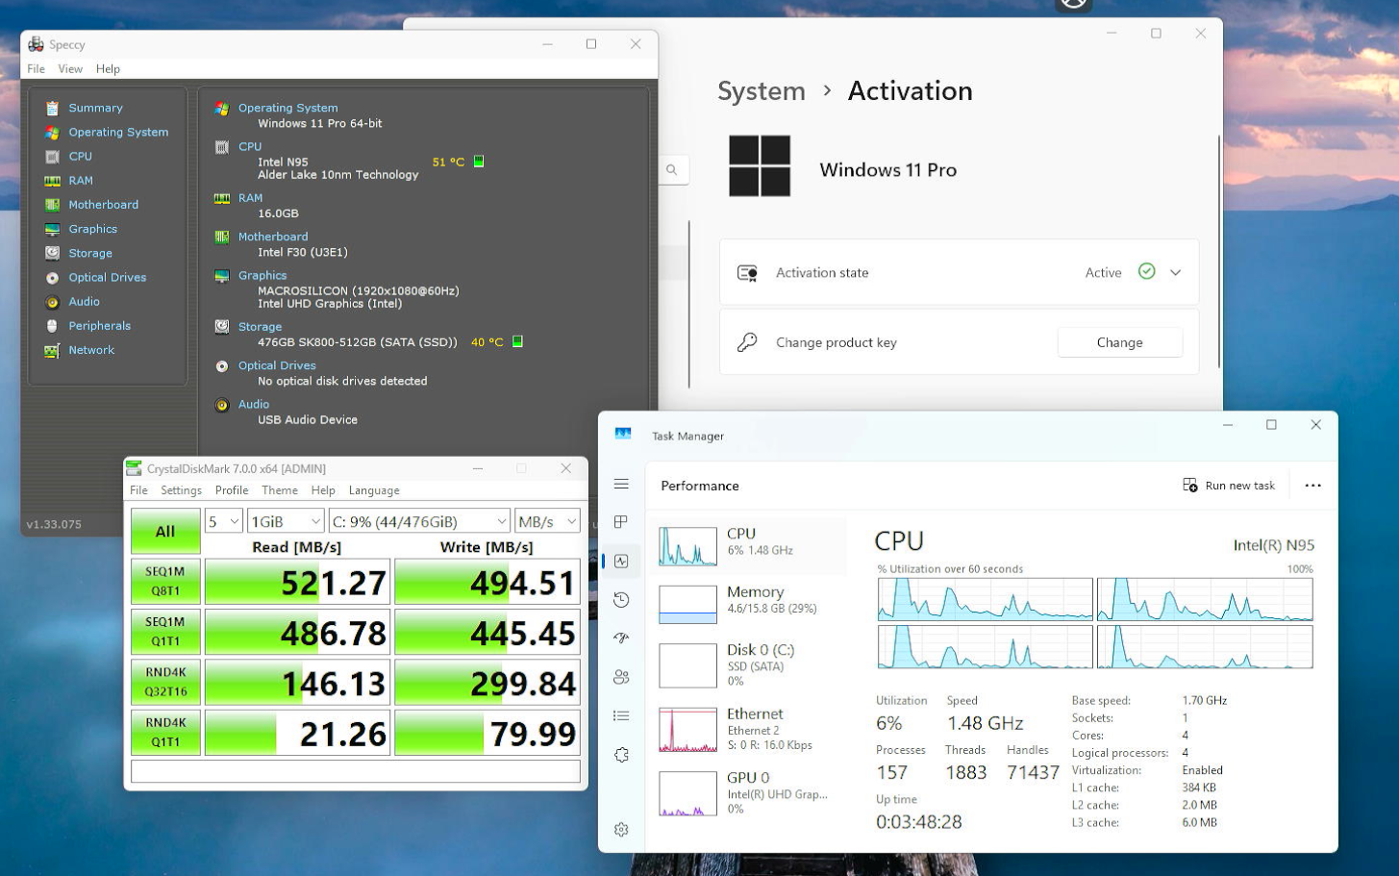Click the Peripherals mouse icon in Speccy sidebar
This screenshot has height=876, width=1399.
click(52, 326)
